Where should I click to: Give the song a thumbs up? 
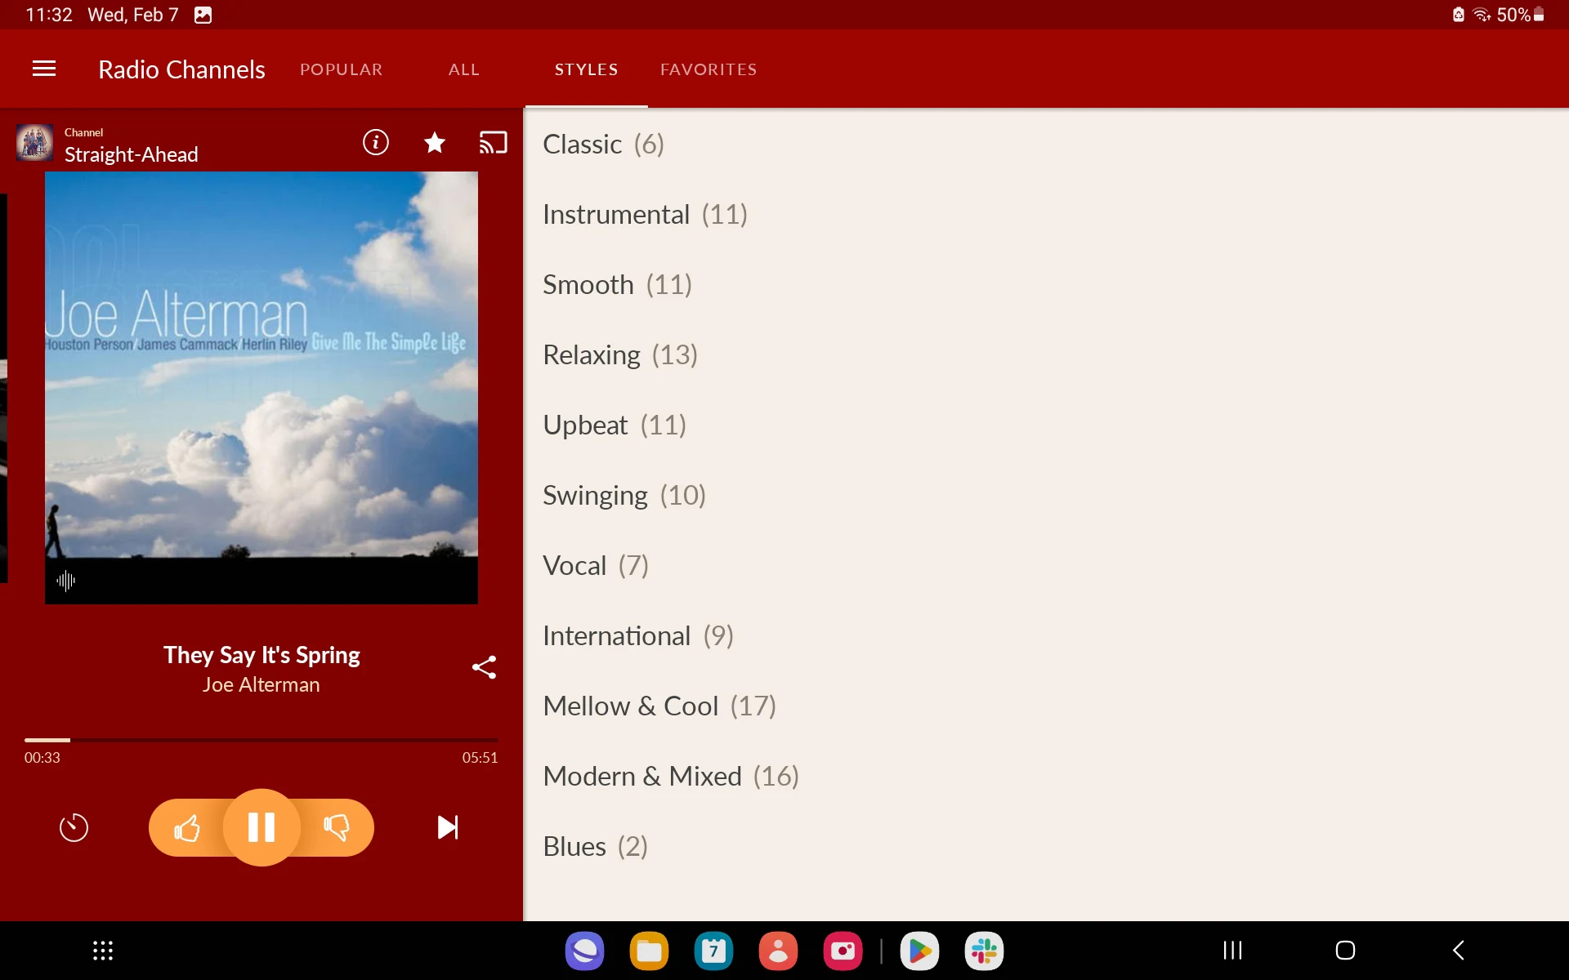187,827
